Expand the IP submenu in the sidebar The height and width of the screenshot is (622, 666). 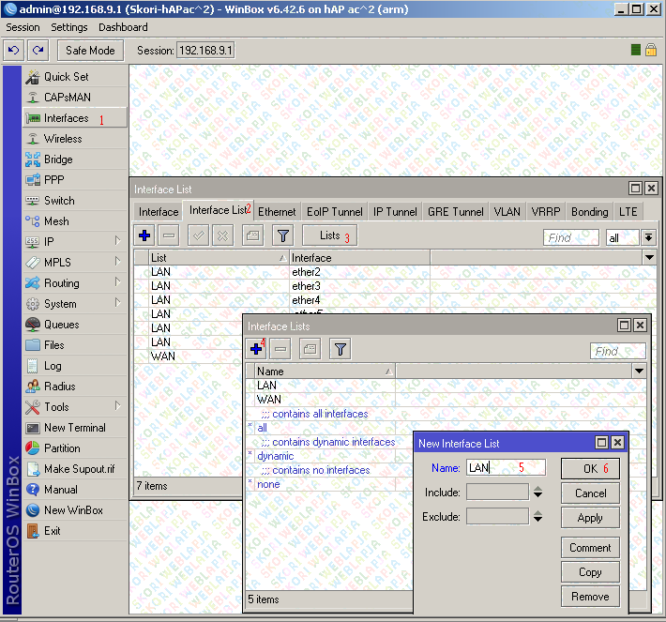pos(117,242)
